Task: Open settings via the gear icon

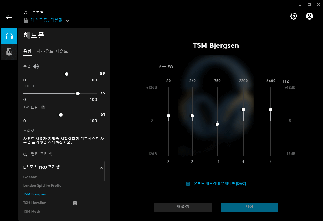Action: tap(293, 16)
